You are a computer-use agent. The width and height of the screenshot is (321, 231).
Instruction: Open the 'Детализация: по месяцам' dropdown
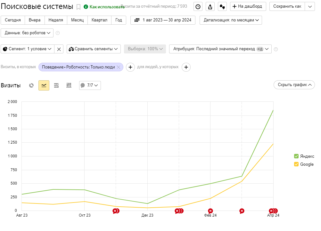[x=231, y=20]
